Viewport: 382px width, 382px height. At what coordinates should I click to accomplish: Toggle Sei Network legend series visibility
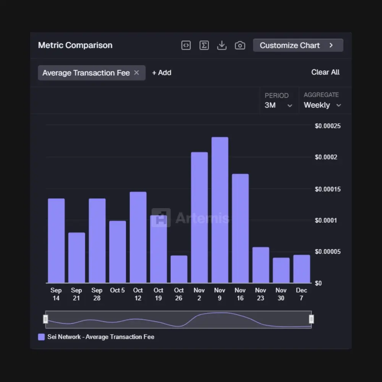coord(41,337)
